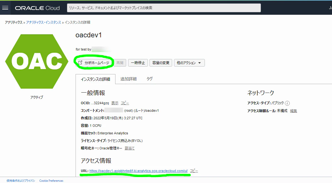Open Cookie Preferences footer link

pos(51,181)
